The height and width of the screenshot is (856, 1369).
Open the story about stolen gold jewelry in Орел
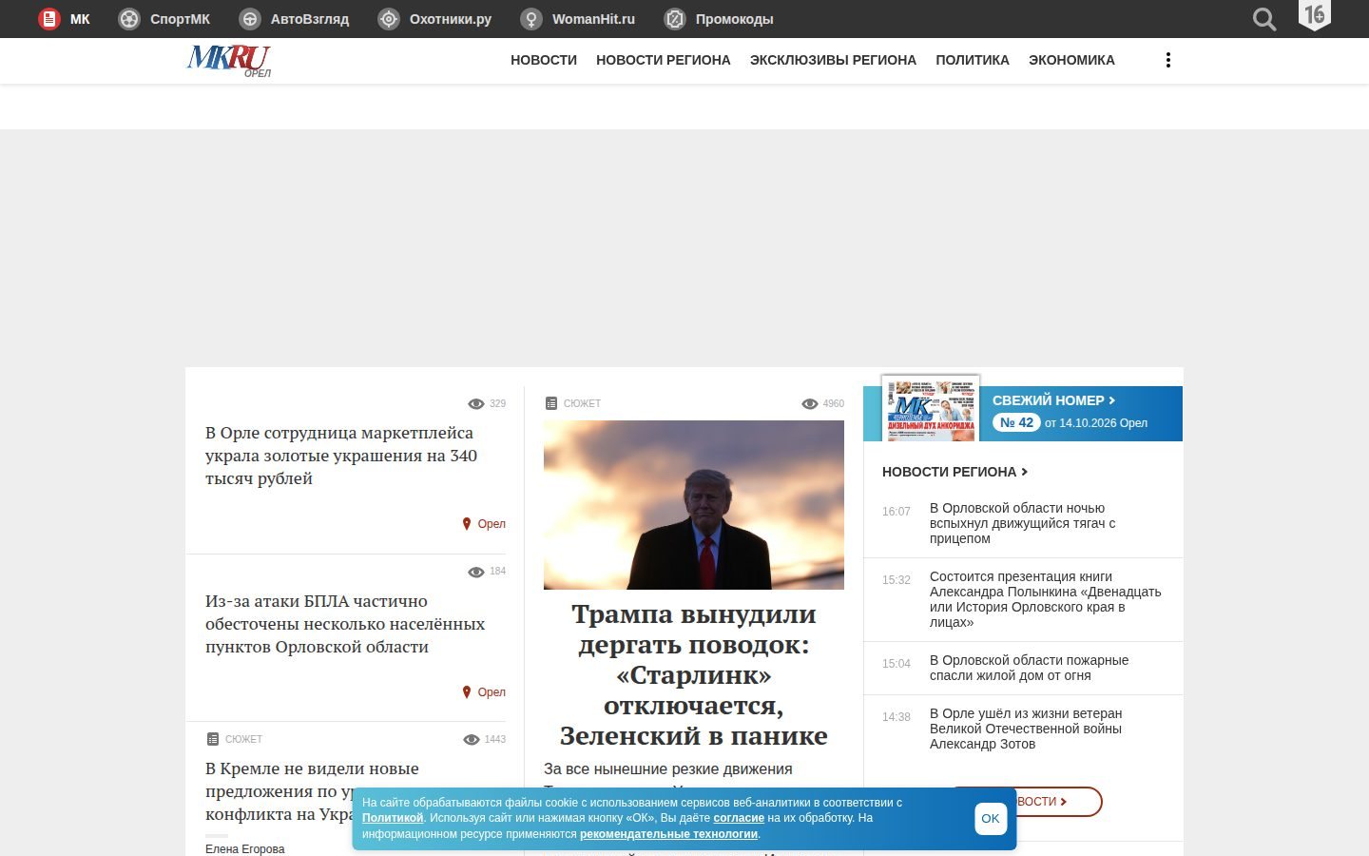point(341,456)
